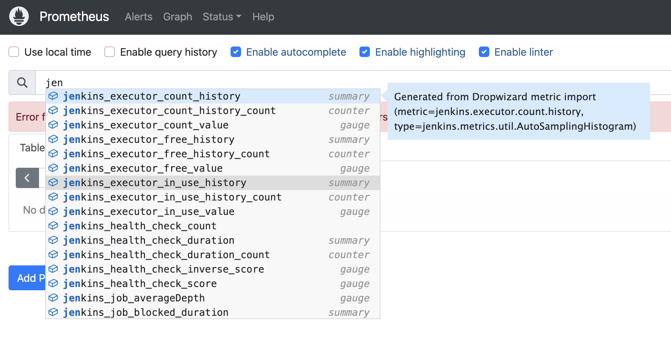The width and height of the screenshot is (671, 344).
Task: Click the Dropwizard metric description tooltip
Action: pos(518,111)
